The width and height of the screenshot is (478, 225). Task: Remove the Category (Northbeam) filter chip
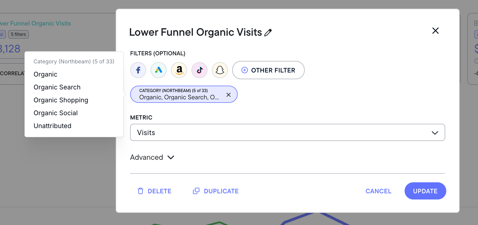pyautogui.click(x=229, y=95)
